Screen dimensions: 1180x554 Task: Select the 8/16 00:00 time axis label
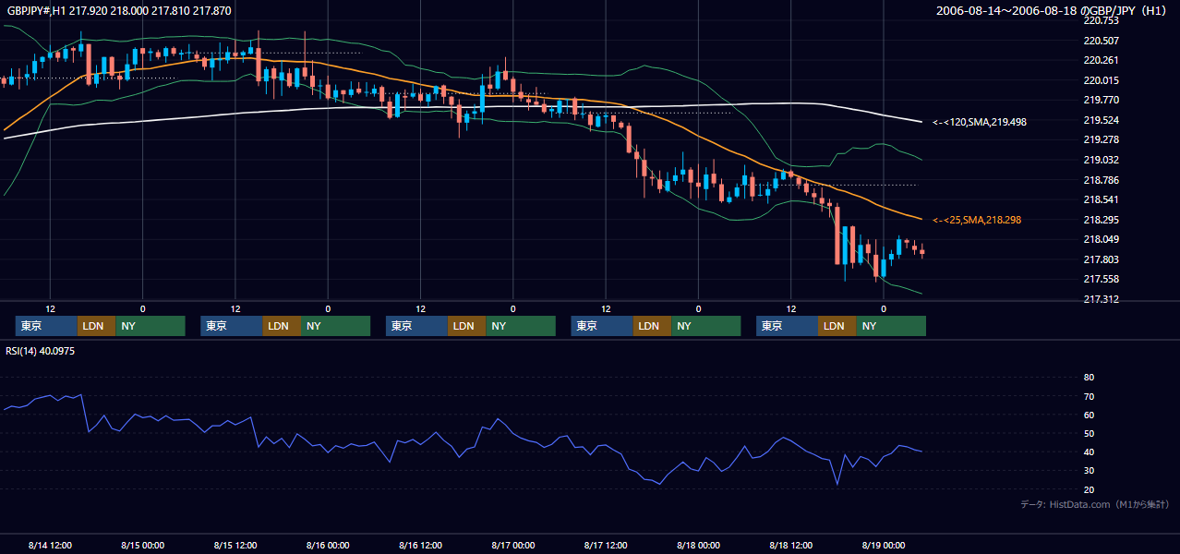tap(328, 545)
